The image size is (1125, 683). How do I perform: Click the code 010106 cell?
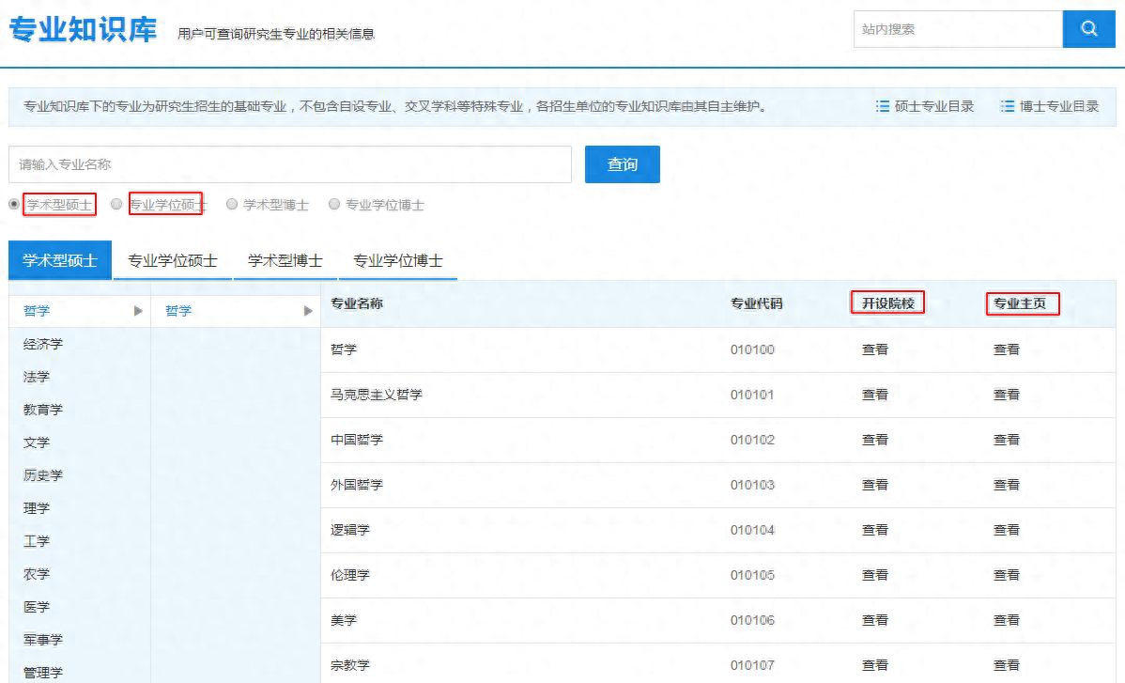pos(752,620)
